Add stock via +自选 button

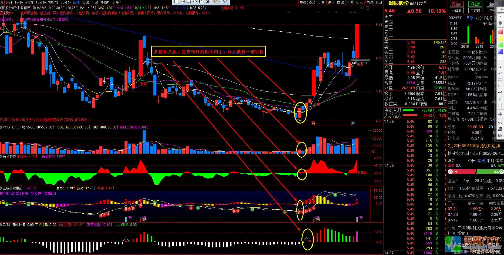point(369,2)
